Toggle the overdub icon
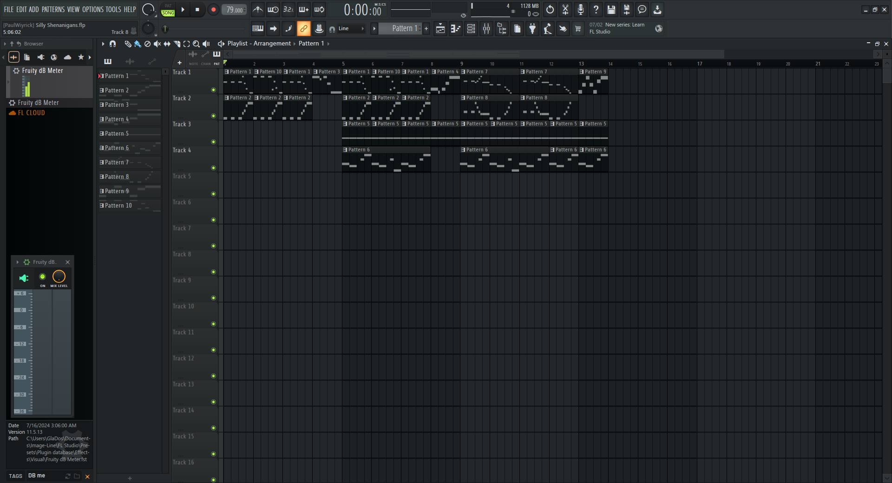This screenshot has height=483, width=892. point(304,9)
